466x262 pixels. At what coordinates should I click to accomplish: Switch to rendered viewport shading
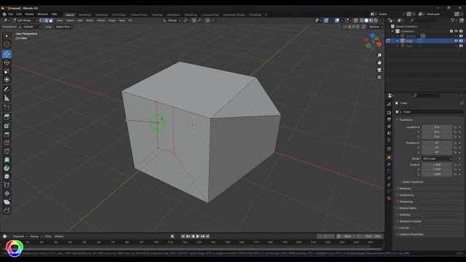tap(376, 20)
